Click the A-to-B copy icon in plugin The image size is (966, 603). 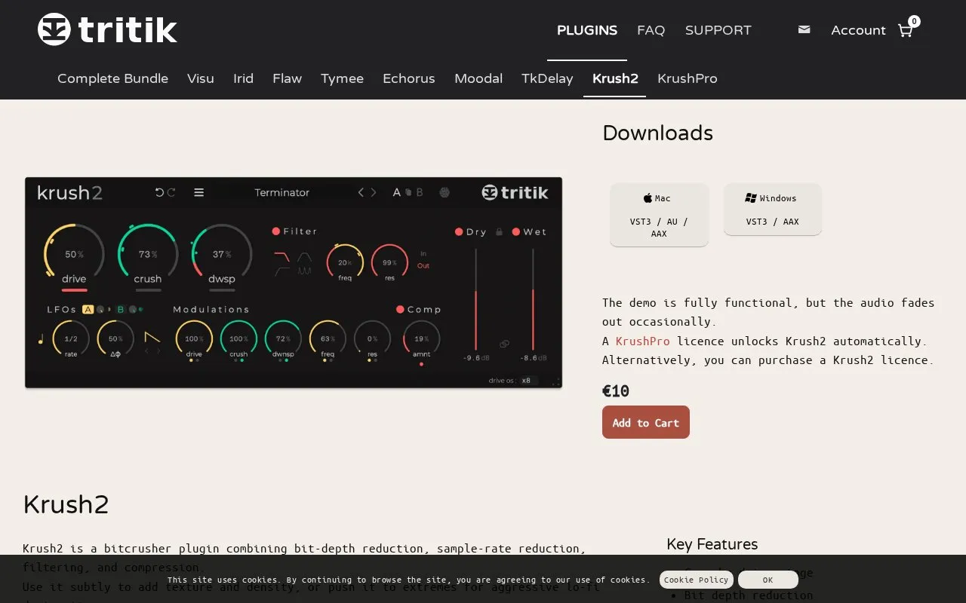pyautogui.click(x=408, y=192)
